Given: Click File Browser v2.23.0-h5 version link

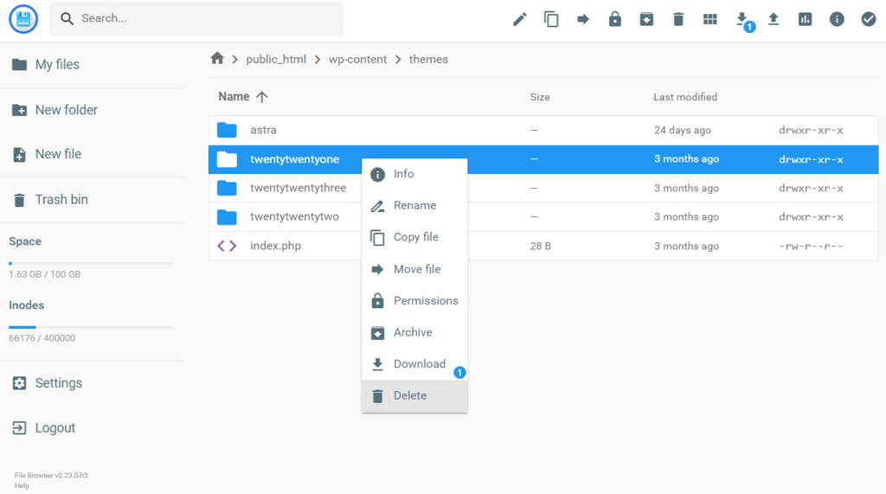Looking at the screenshot, I should click(x=51, y=475).
